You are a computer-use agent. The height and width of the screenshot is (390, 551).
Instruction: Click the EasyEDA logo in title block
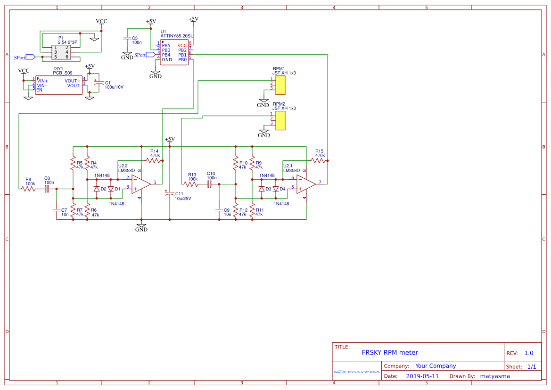(357, 372)
